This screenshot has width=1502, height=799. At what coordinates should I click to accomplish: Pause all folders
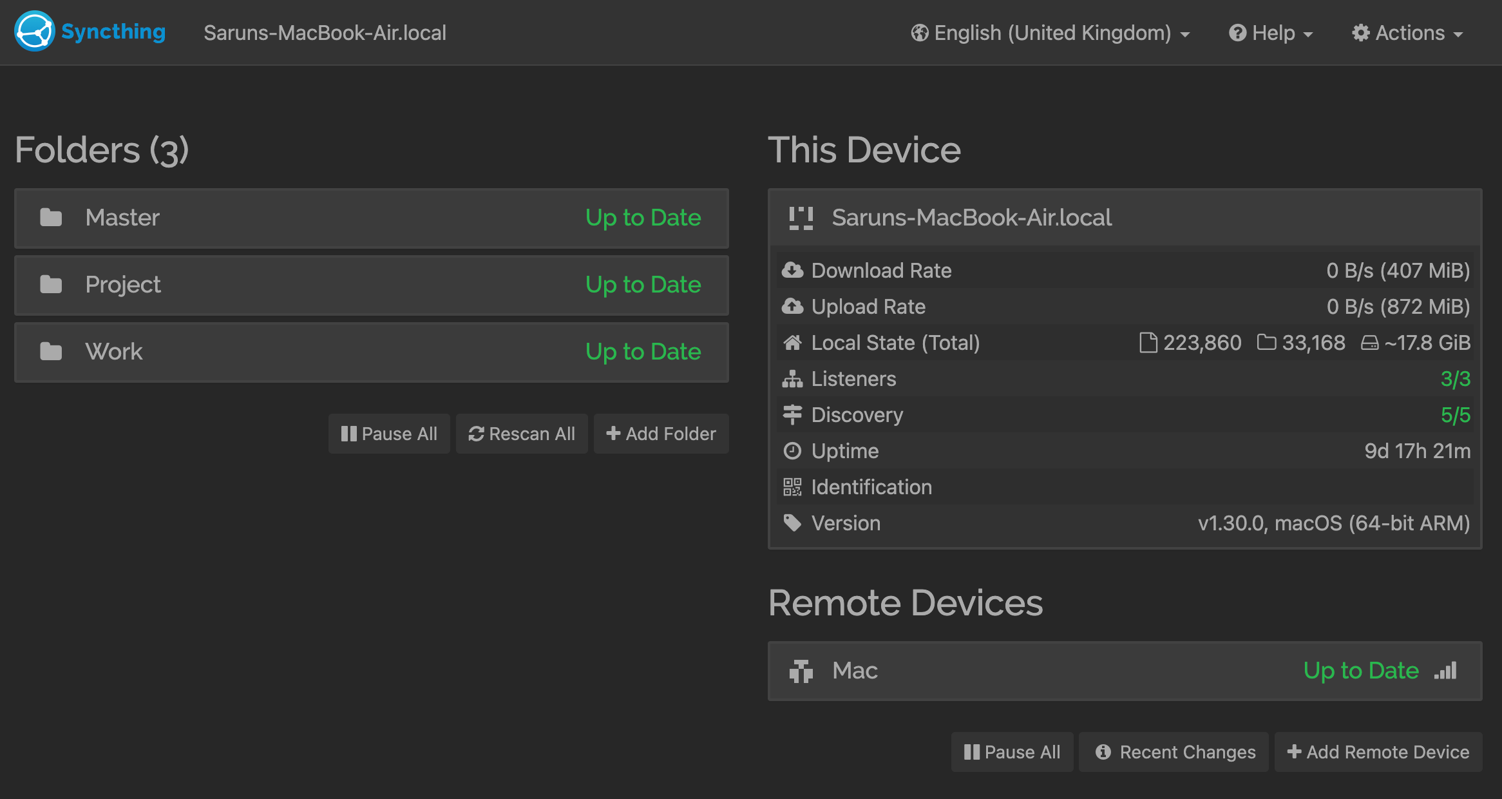pyautogui.click(x=389, y=434)
